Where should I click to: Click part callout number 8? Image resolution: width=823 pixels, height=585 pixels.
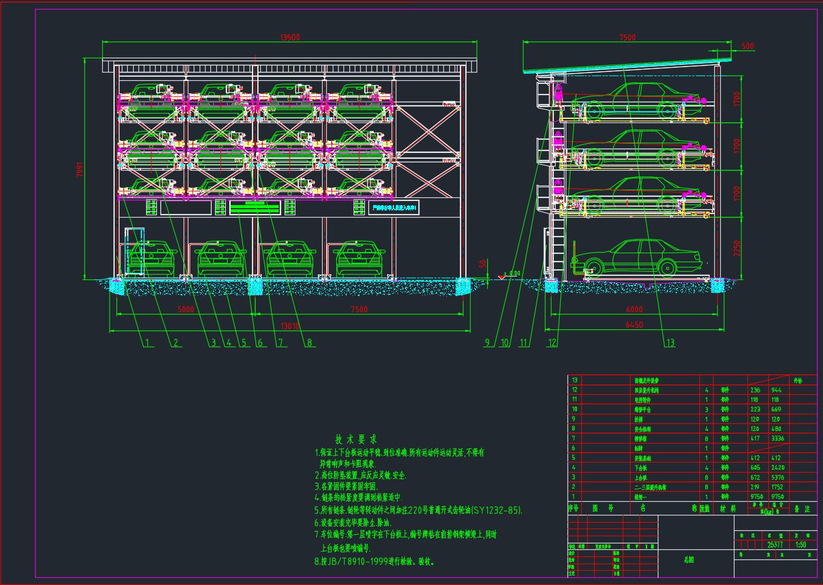[309, 342]
